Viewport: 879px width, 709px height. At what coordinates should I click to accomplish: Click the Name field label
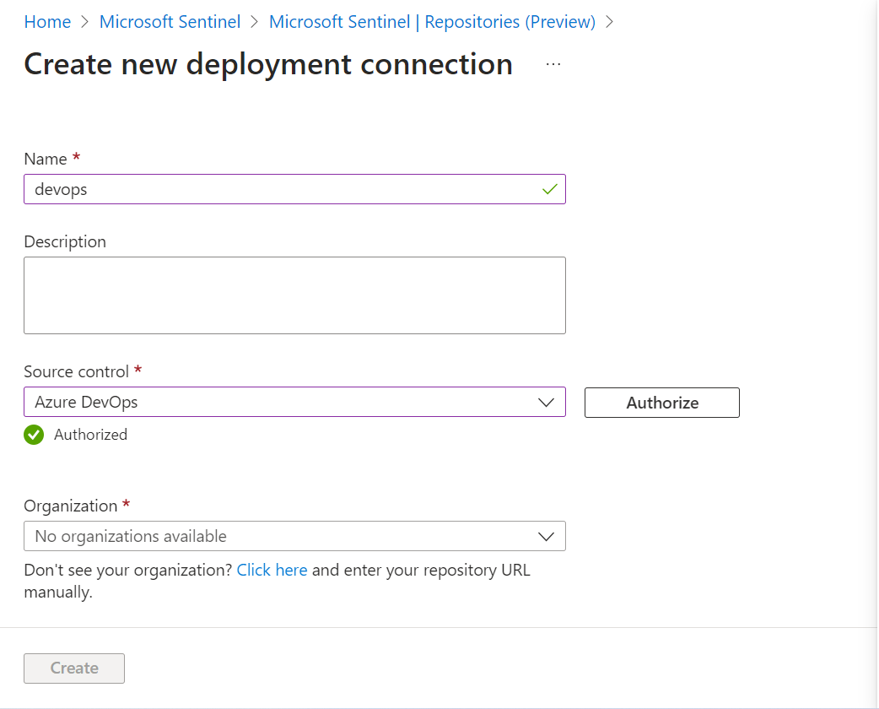(x=46, y=160)
